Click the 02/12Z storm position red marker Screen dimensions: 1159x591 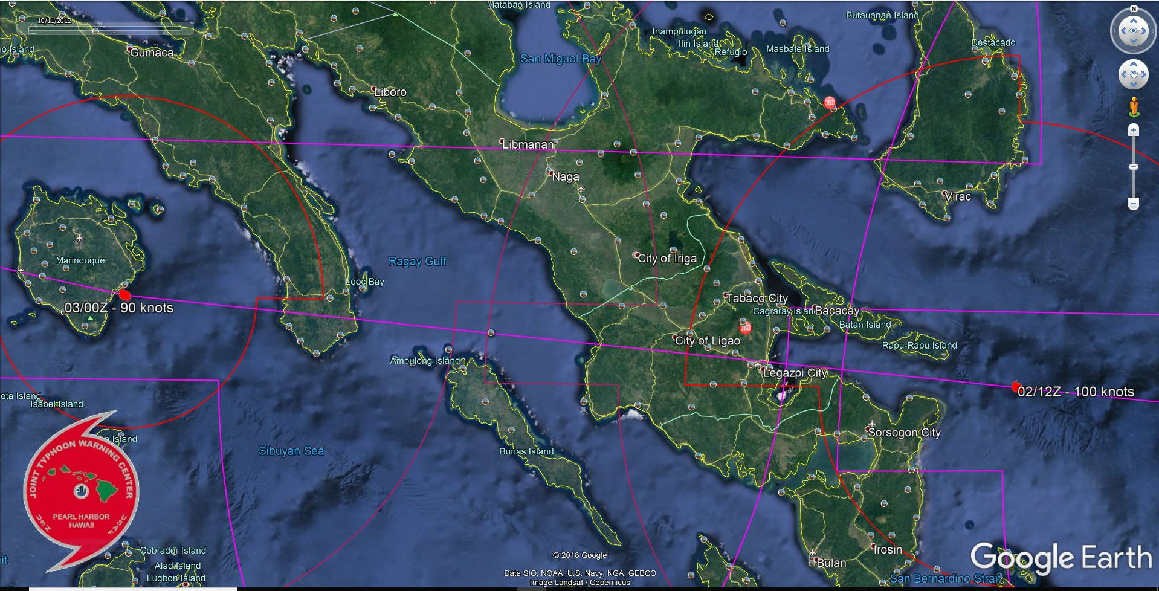pyautogui.click(x=1016, y=387)
